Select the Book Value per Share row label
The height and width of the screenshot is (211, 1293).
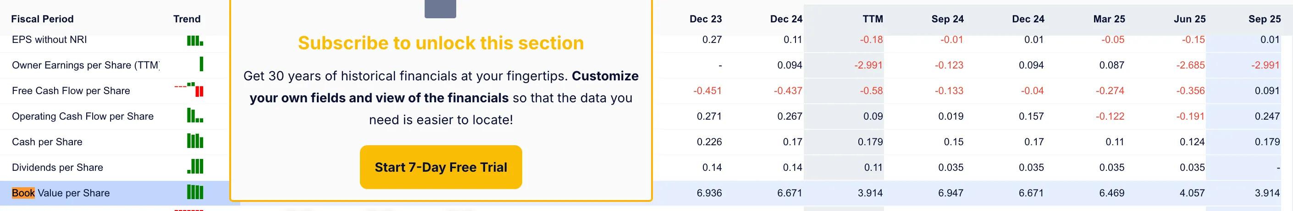click(61, 193)
